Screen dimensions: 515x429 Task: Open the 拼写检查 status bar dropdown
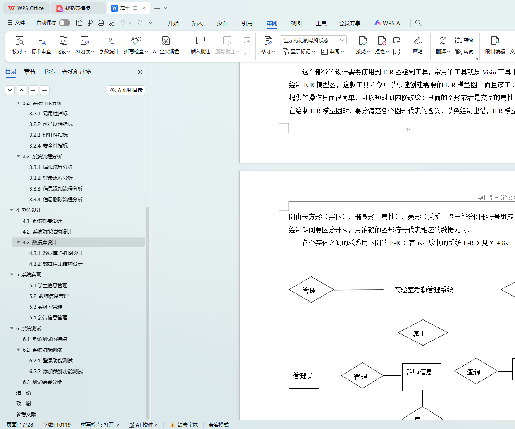[x=100, y=424]
